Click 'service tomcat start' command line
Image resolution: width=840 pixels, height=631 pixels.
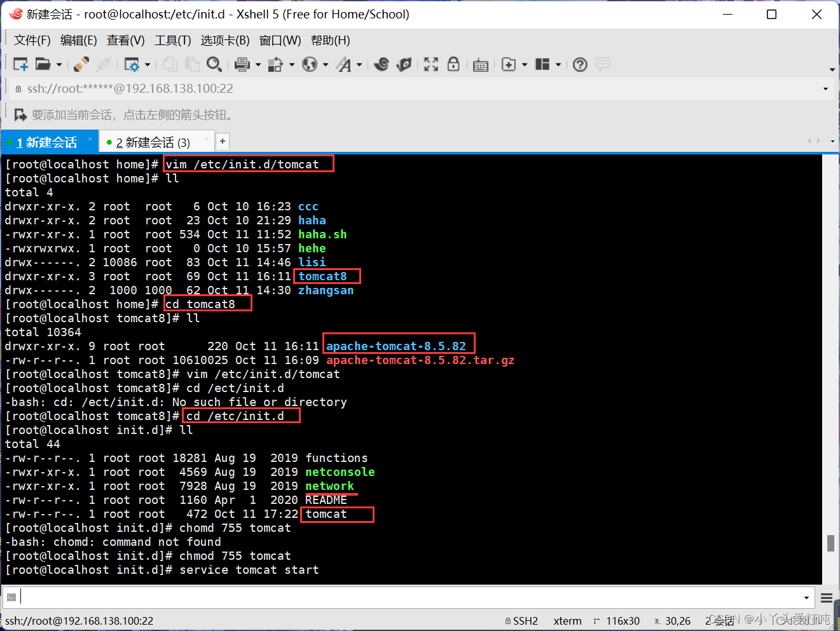click(x=249, y=570)
